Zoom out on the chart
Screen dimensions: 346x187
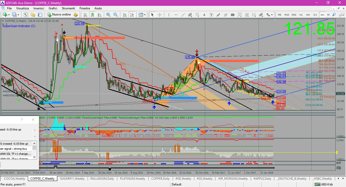pyautogui.click(x=116, y=15)
